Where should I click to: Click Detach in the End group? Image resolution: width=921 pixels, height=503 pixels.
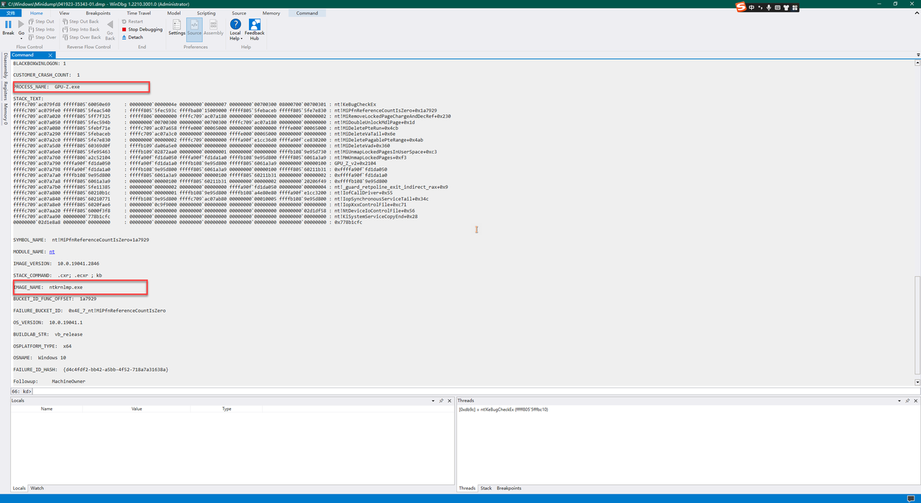tap(132, 37)
